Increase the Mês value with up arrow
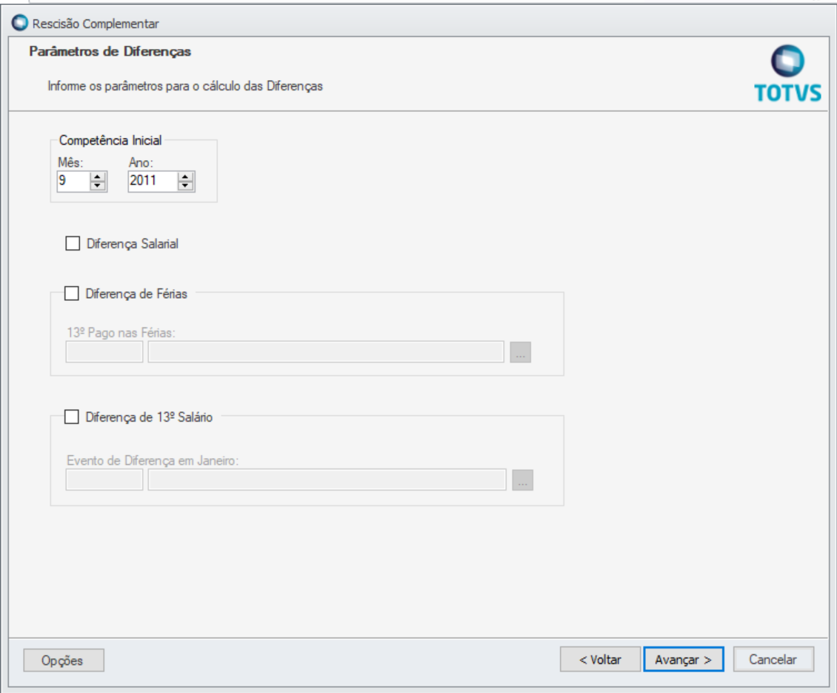The width and height of the screenshot is (837, 693). click(98, 176)
